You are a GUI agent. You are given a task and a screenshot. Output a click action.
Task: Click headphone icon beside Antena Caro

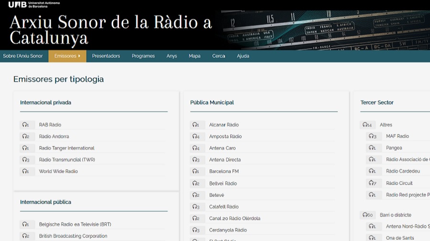(x=197, y=148)
